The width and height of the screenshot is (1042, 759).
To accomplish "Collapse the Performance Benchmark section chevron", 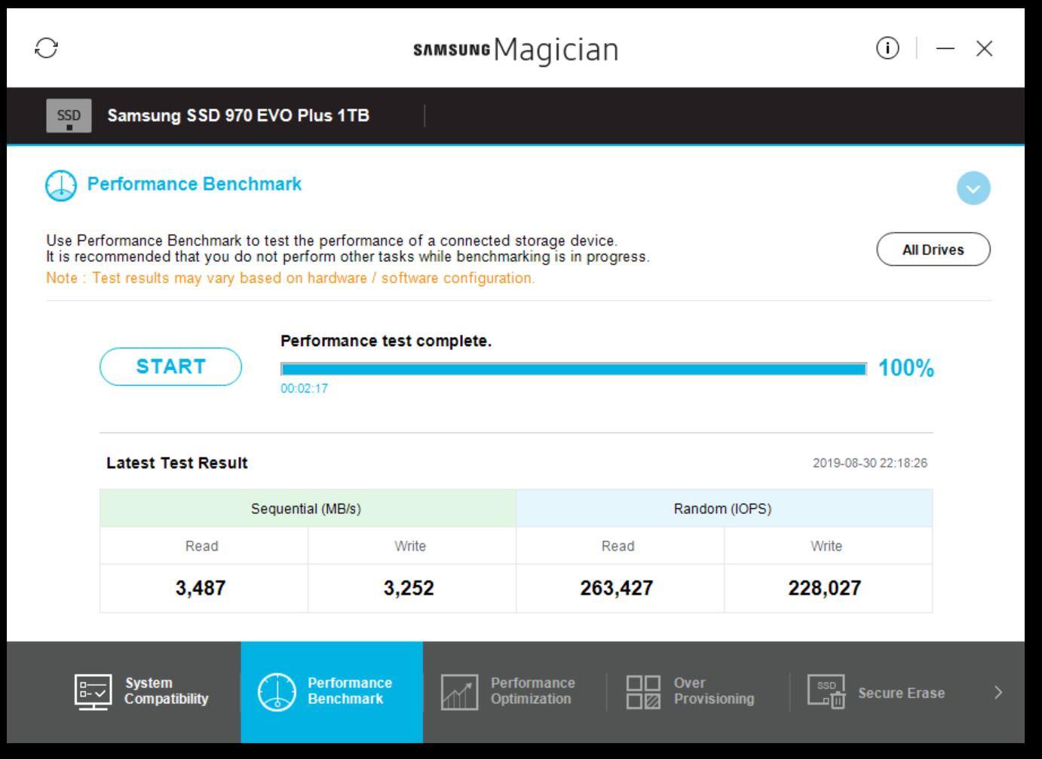I will (x=973, y=188).
